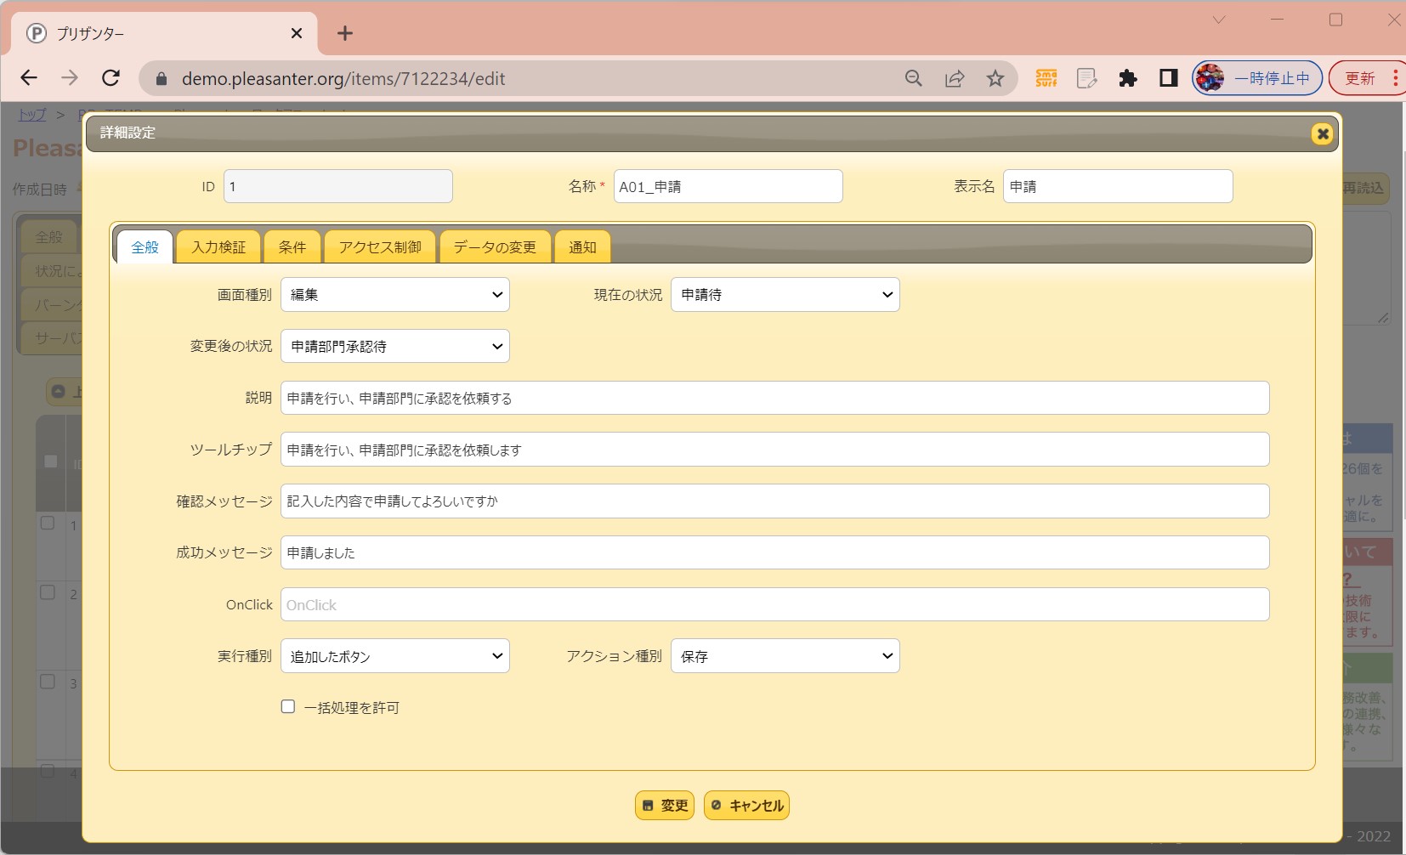
Task: Open the profile 一時停止中 button
Action: pyautogui.click(x=1256, y=78)
